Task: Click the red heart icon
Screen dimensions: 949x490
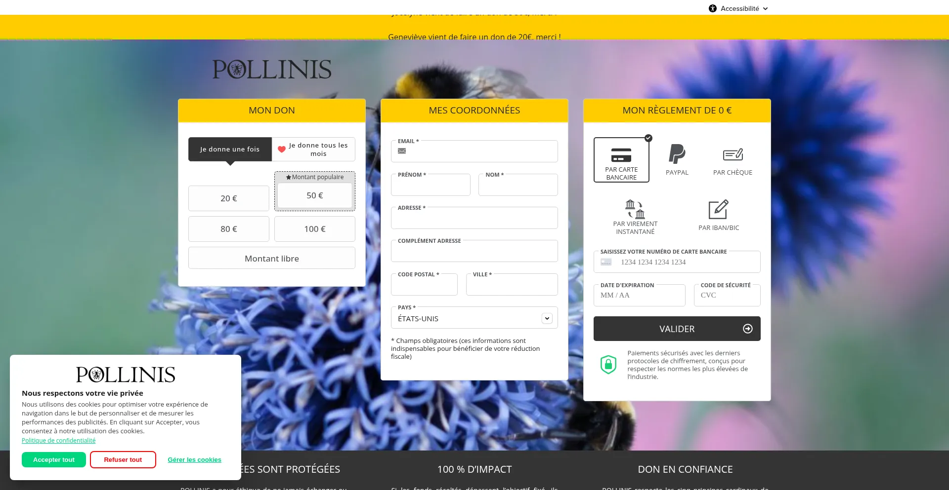Action: [x=282, y=149]
